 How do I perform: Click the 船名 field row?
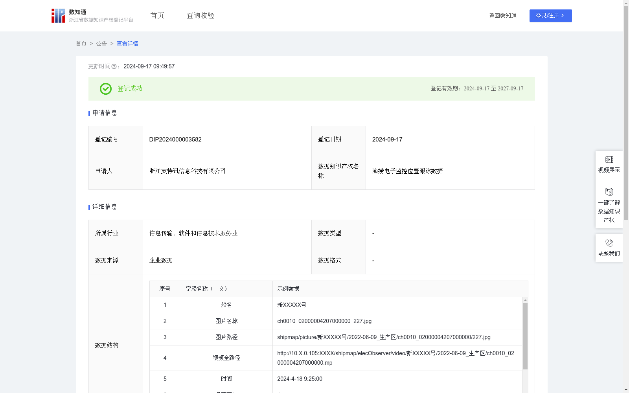[x=336, y=305]
